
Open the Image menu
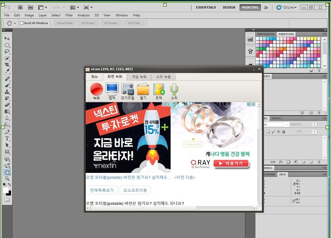coord(29,15)
